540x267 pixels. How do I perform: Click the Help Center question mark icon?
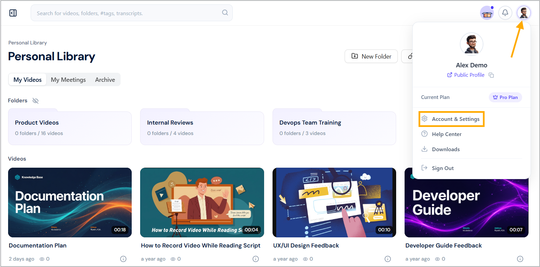click(x=424, y=134)
